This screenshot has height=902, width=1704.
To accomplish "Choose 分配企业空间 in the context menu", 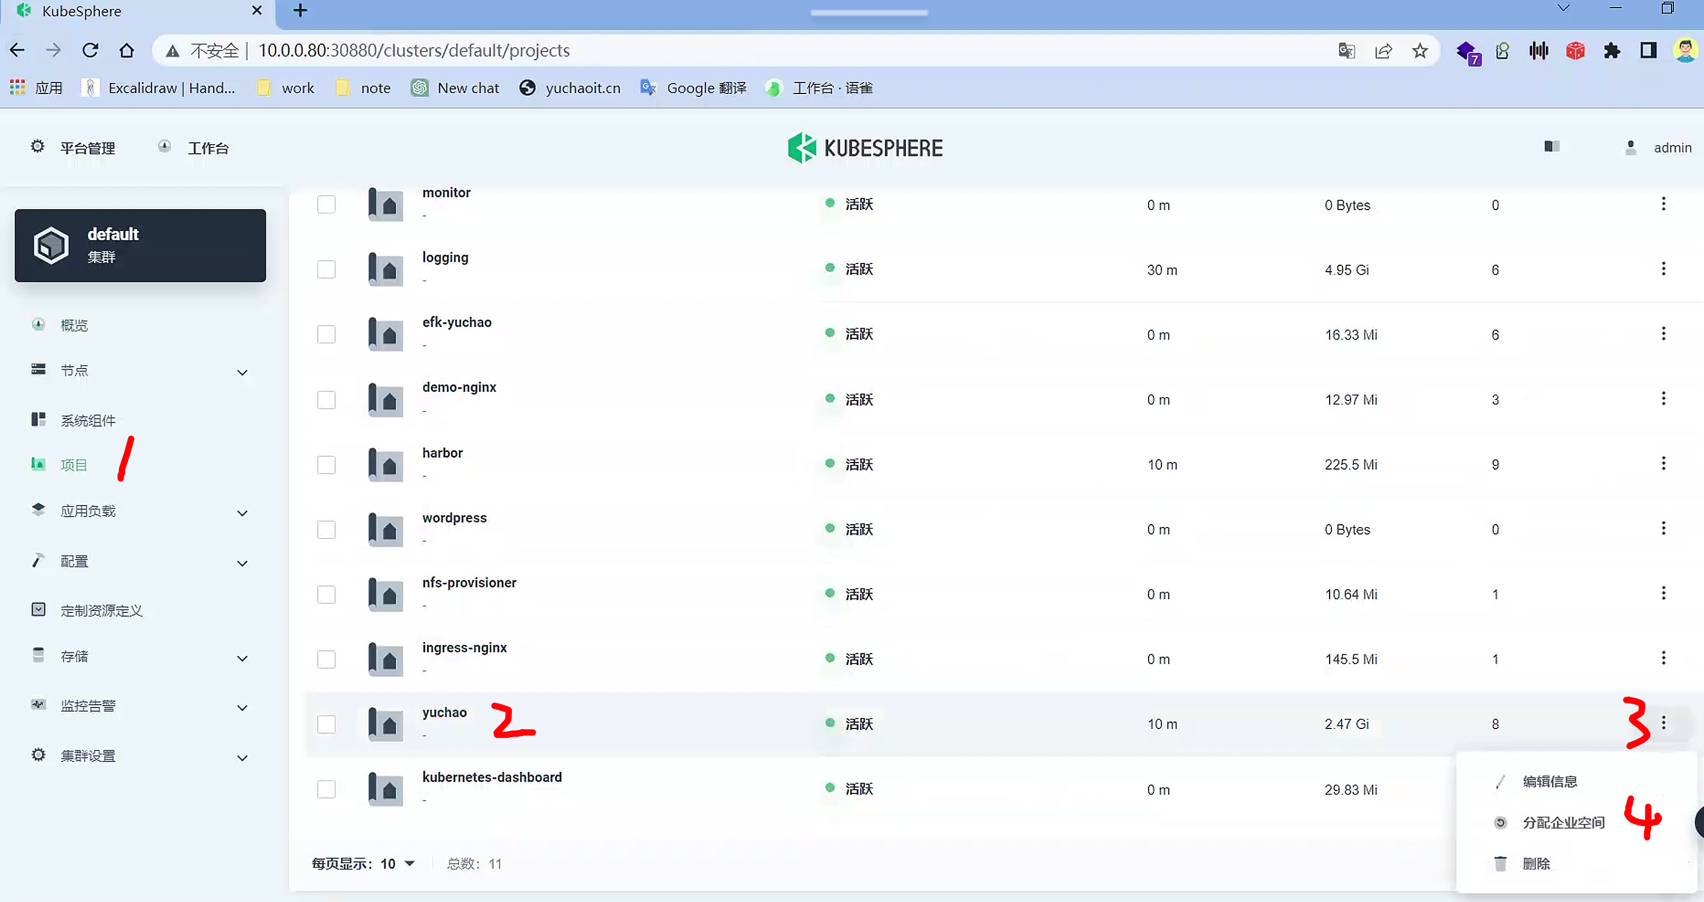I will pyautogui.click(x=1563, y=822).
